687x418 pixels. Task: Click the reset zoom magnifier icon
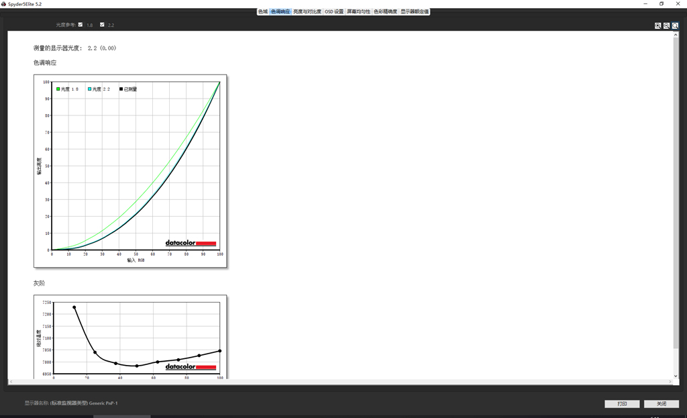coord(675,25)
